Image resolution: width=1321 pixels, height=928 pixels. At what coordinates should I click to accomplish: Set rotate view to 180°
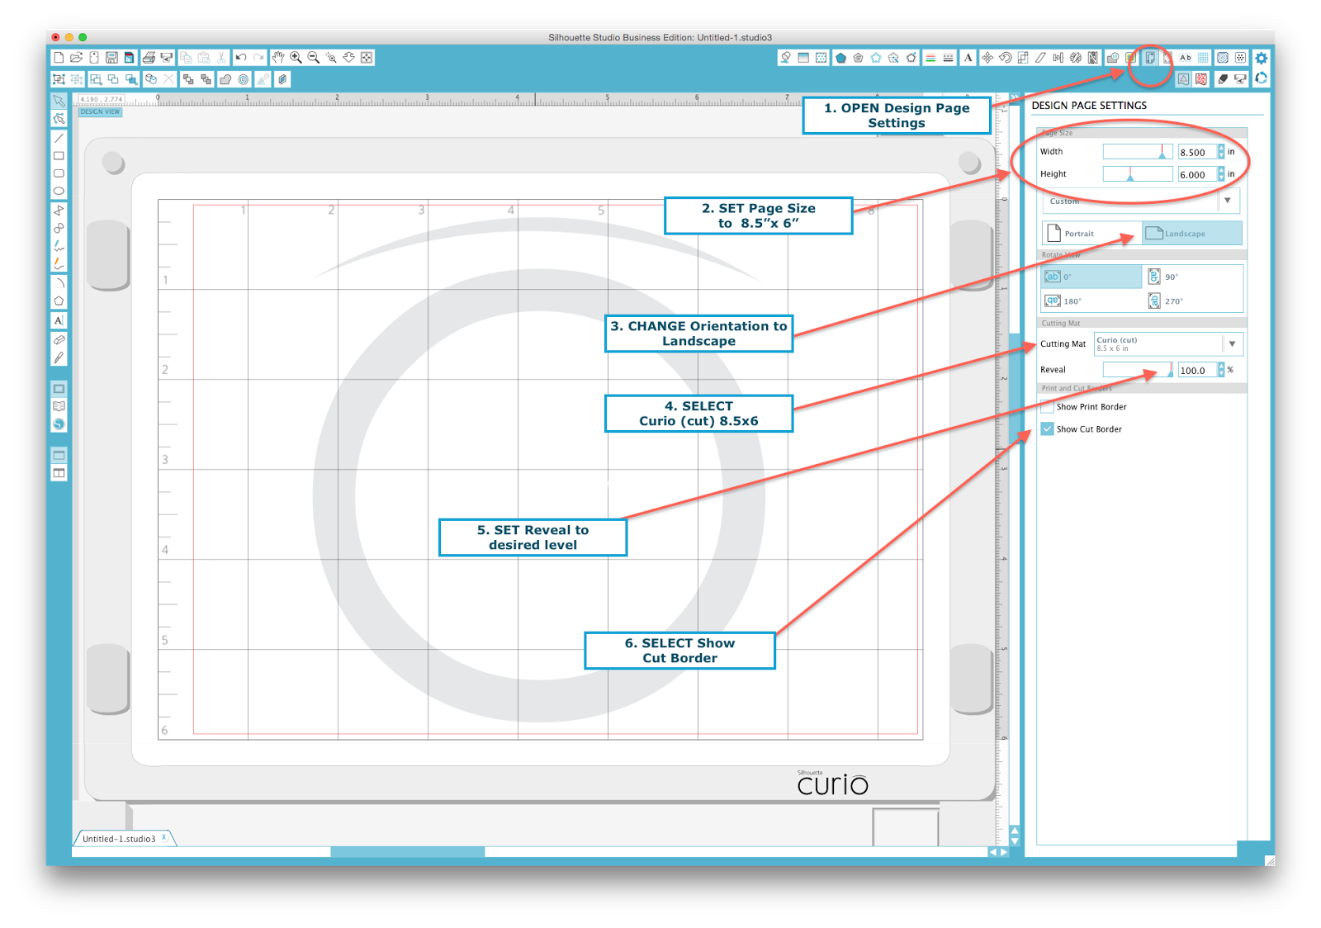[1091, 301]
